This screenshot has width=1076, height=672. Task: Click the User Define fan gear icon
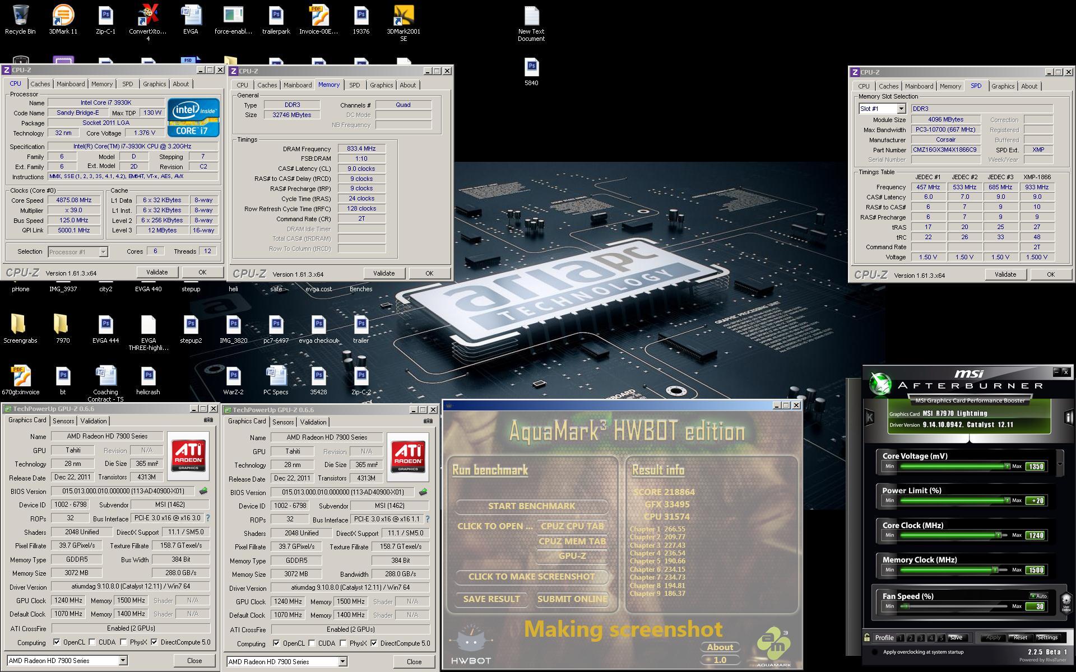click(x=1066, y=604)
